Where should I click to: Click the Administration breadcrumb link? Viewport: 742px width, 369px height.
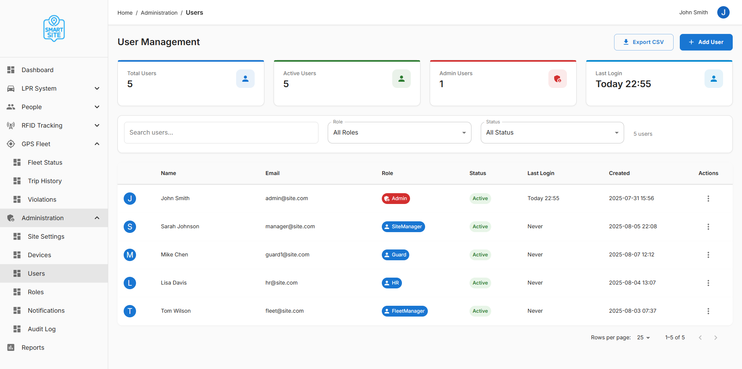[x=159, y=12]
